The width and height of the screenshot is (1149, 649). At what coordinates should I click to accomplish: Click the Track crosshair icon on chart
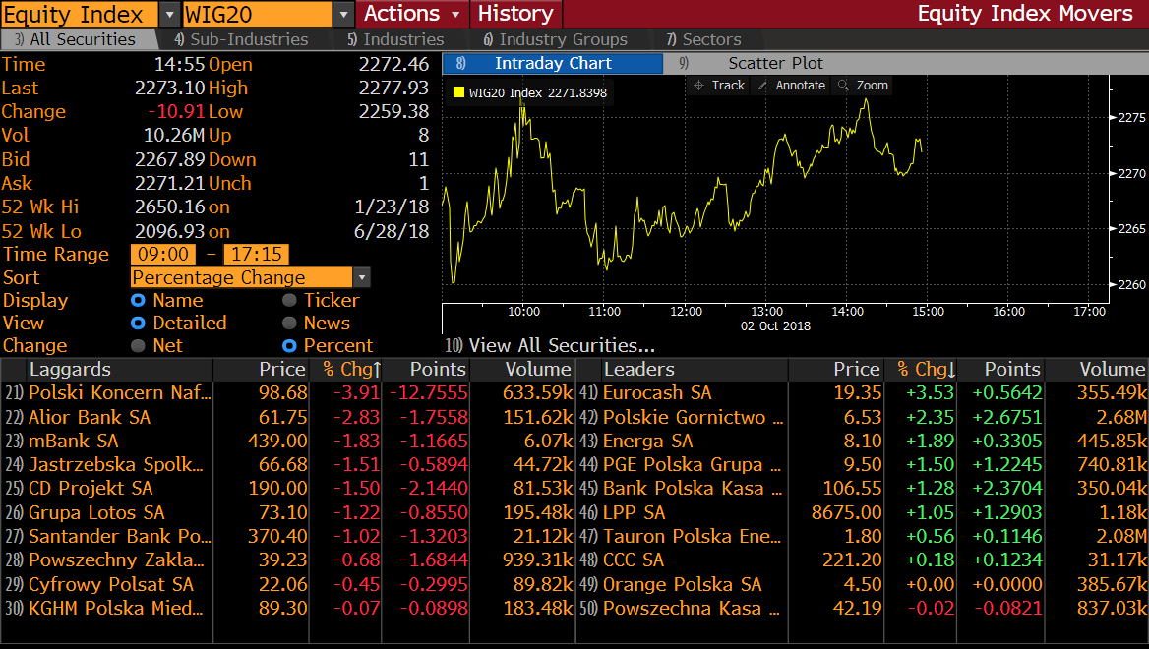point(699,86)
